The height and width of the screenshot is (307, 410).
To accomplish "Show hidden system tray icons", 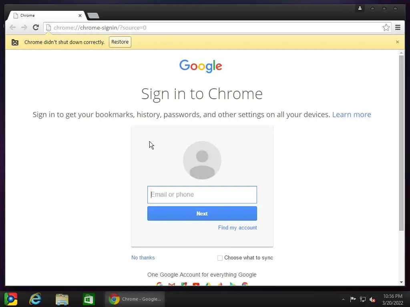I will click(x=343, y=299).
